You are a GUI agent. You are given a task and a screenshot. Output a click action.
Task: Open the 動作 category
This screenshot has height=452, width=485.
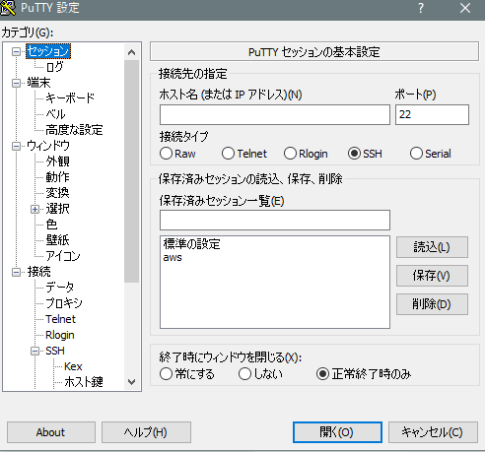57,177
